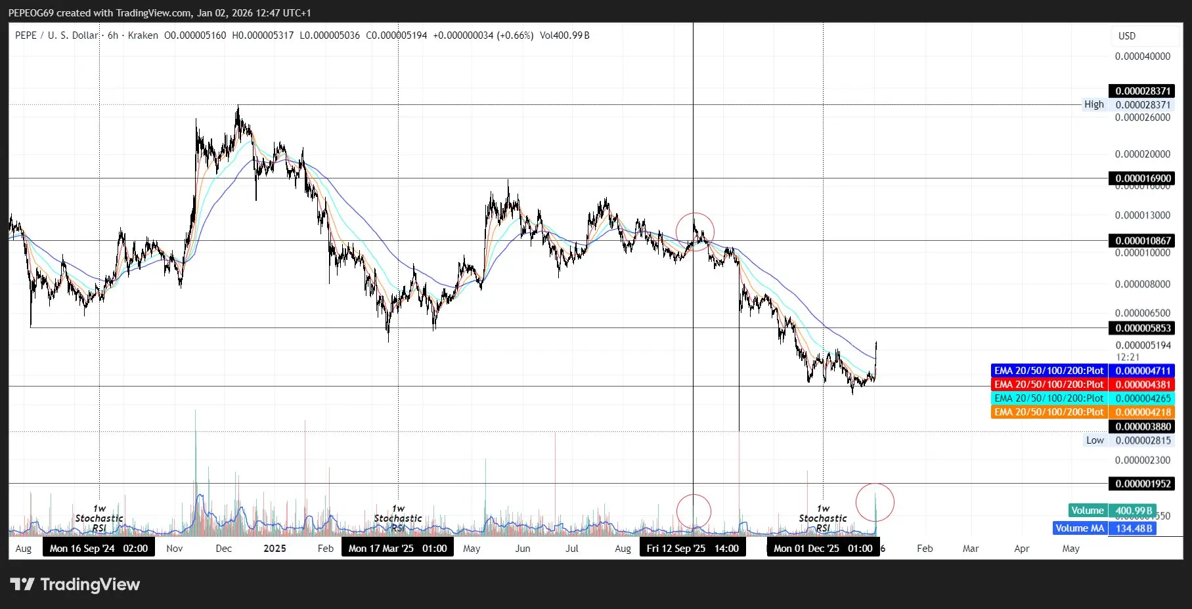Click the 0.000040000 price axis label
This screenshot has height=609, width=1192.
click(1143, 56)
